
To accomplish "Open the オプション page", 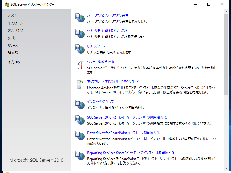I will [x=14, y=62].
